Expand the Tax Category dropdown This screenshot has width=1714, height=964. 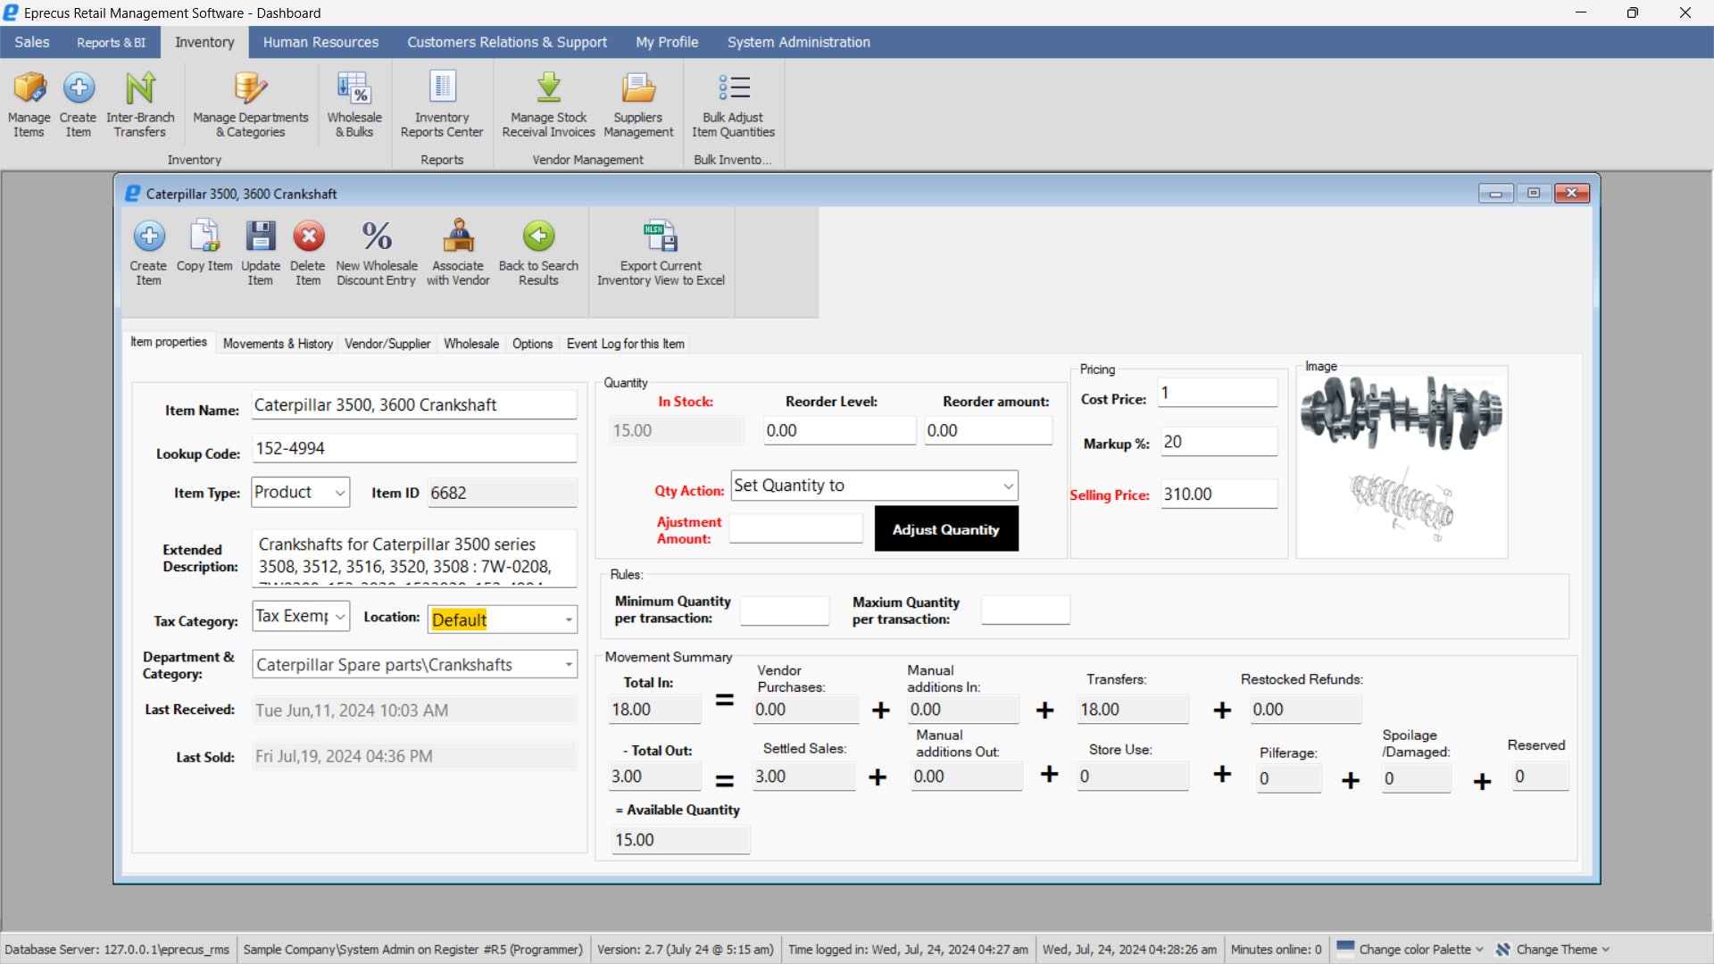(x=340, y=617)
